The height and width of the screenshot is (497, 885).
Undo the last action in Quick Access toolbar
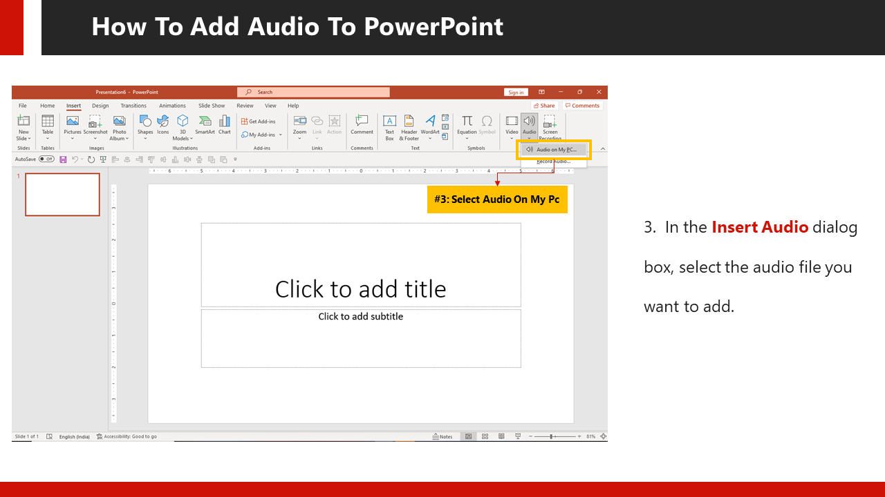tap(75, 159)
